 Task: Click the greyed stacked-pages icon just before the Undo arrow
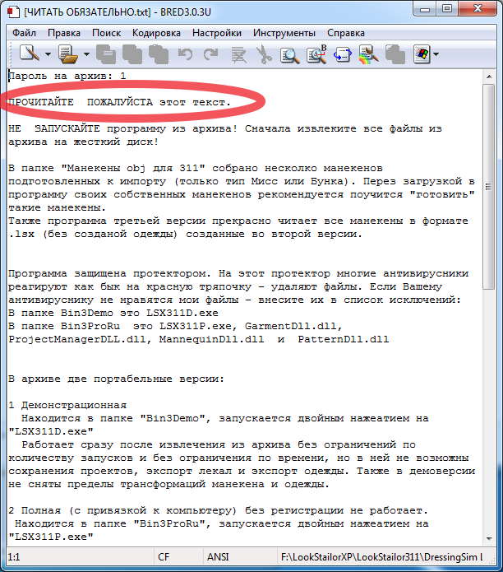(x=158, y=54)
